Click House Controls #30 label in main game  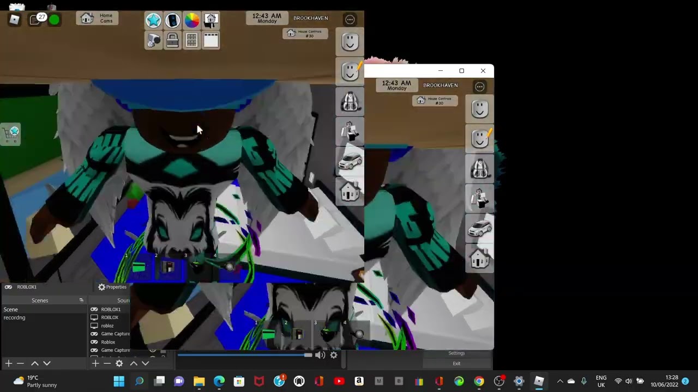305,33
